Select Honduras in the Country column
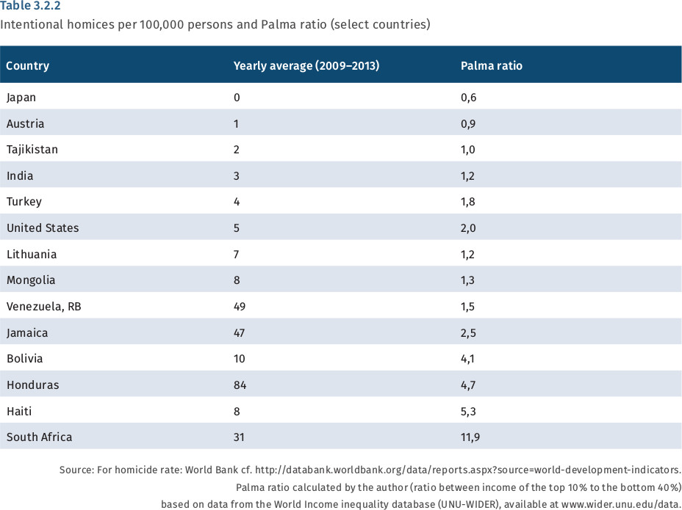Screen dimensions: 682x510 (33, 385)
